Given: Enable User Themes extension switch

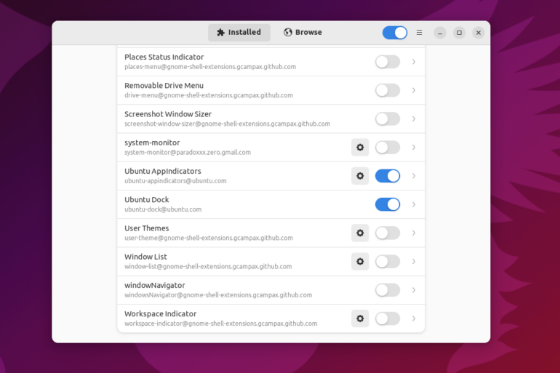Looking at the screenshot, I should pos(388,233).
